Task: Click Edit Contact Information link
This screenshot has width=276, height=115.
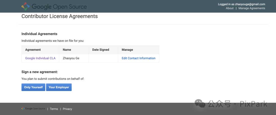Action: click(x=139, y=58)
